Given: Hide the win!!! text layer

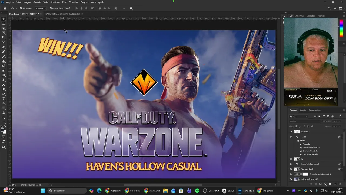Looking at the screenshot, I should (291, 137).
